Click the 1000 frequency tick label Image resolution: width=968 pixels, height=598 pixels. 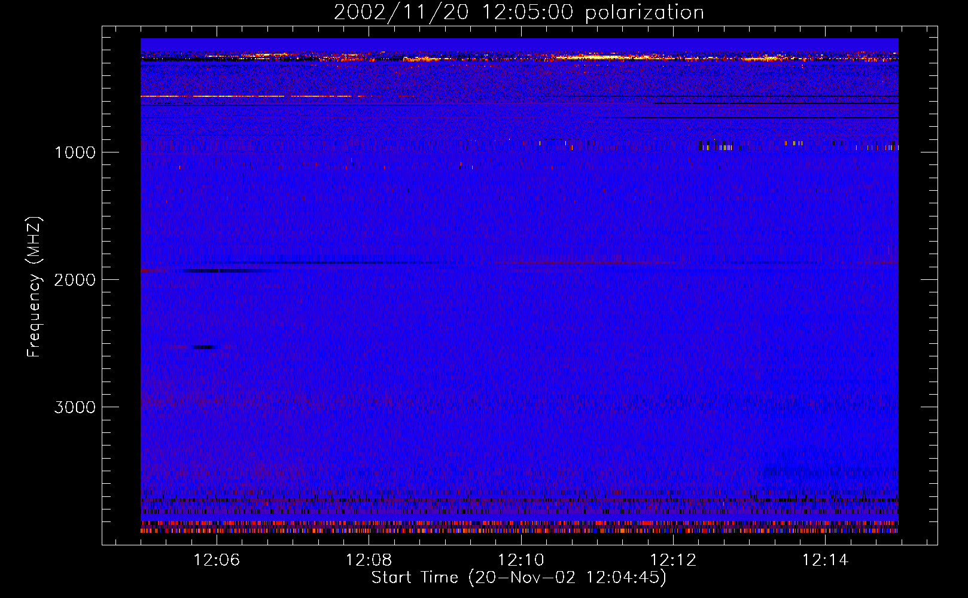(75, 152)
